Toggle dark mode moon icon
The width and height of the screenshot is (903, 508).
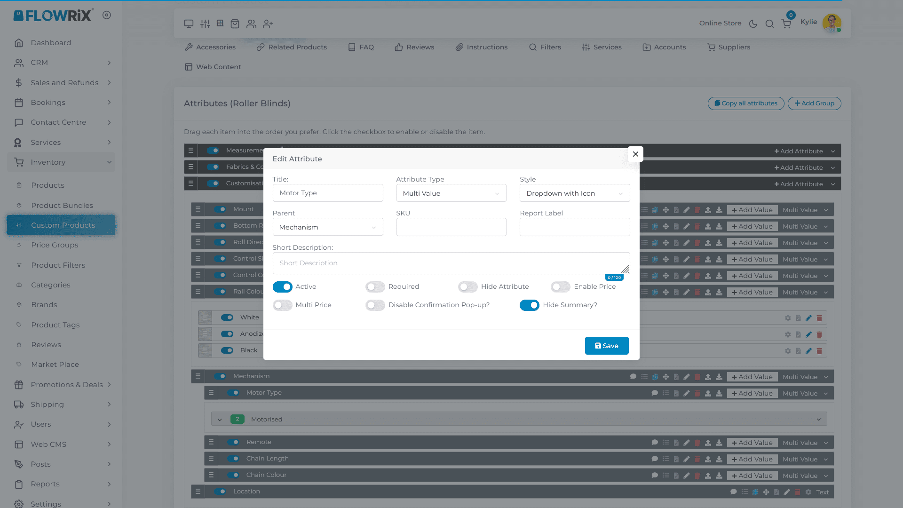(753, 24)
